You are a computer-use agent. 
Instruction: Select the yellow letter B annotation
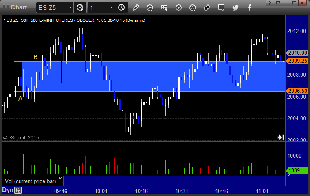click(x=35, y=57)
